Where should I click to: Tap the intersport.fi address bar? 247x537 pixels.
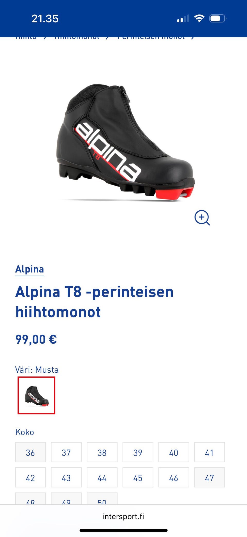point(123,516)
